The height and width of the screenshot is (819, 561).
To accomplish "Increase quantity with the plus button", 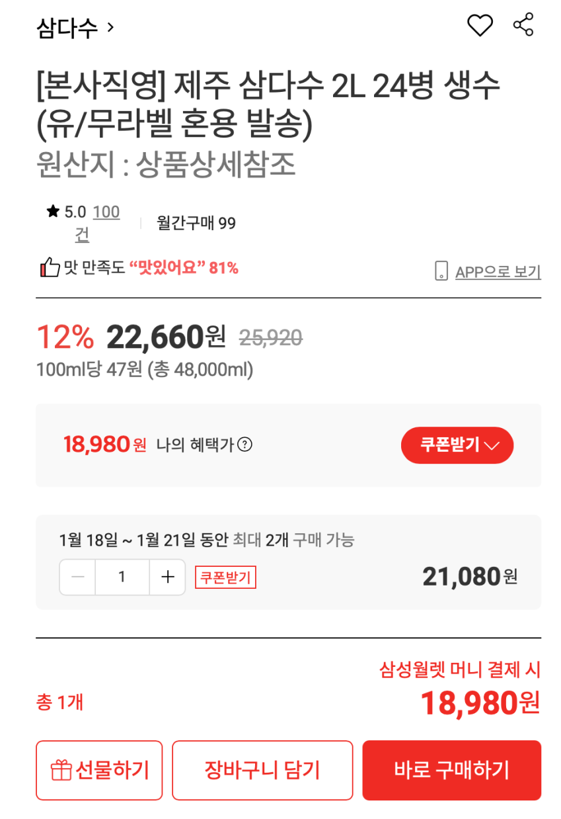I will [168, 577].
